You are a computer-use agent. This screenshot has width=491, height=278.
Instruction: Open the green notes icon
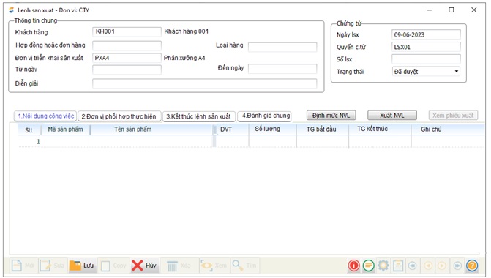pyautogui.click(x=369, y=266)
